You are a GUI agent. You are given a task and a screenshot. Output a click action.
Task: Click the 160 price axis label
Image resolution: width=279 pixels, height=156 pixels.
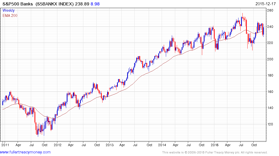[x=270, y=92]
